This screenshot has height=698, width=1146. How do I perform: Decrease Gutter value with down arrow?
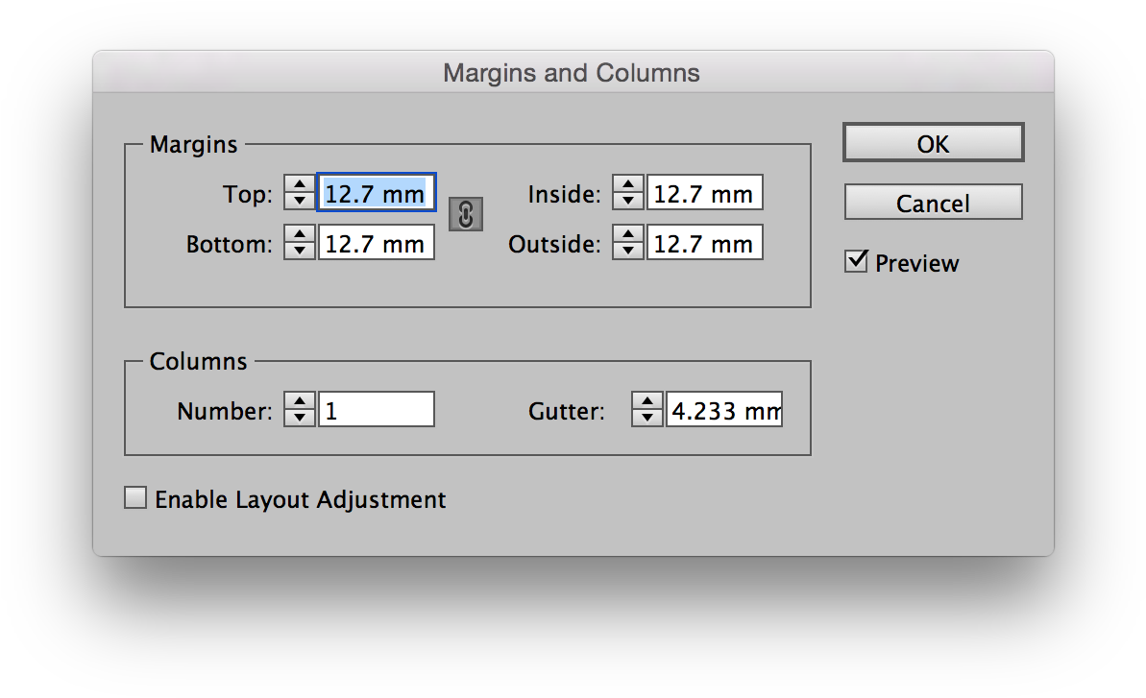pos(648,418)
